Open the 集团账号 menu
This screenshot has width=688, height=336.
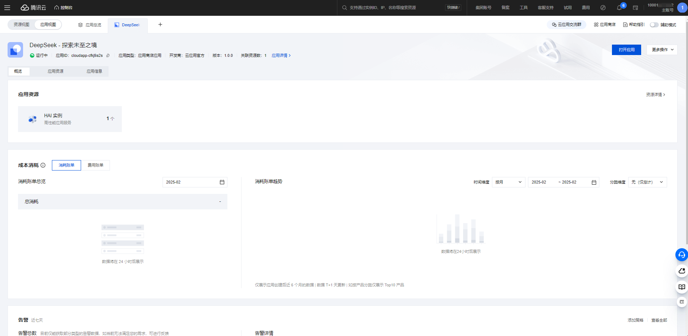[x=483, y=8]
